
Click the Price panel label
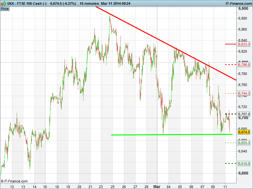[5, 9]
